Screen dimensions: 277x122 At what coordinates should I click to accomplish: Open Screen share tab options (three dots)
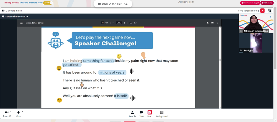[27, 16]
